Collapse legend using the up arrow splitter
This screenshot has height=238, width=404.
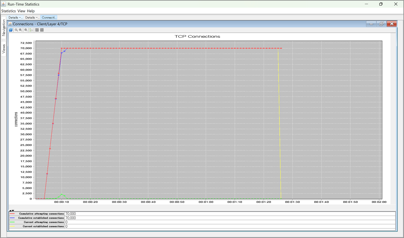pos(11,211)
